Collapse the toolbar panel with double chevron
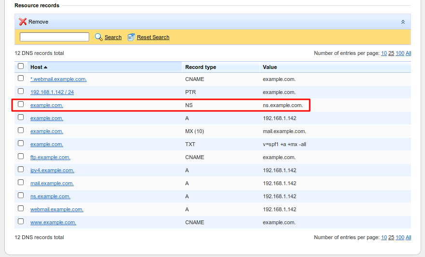Viewport: 425px width, 257px height. click(403, 22)
